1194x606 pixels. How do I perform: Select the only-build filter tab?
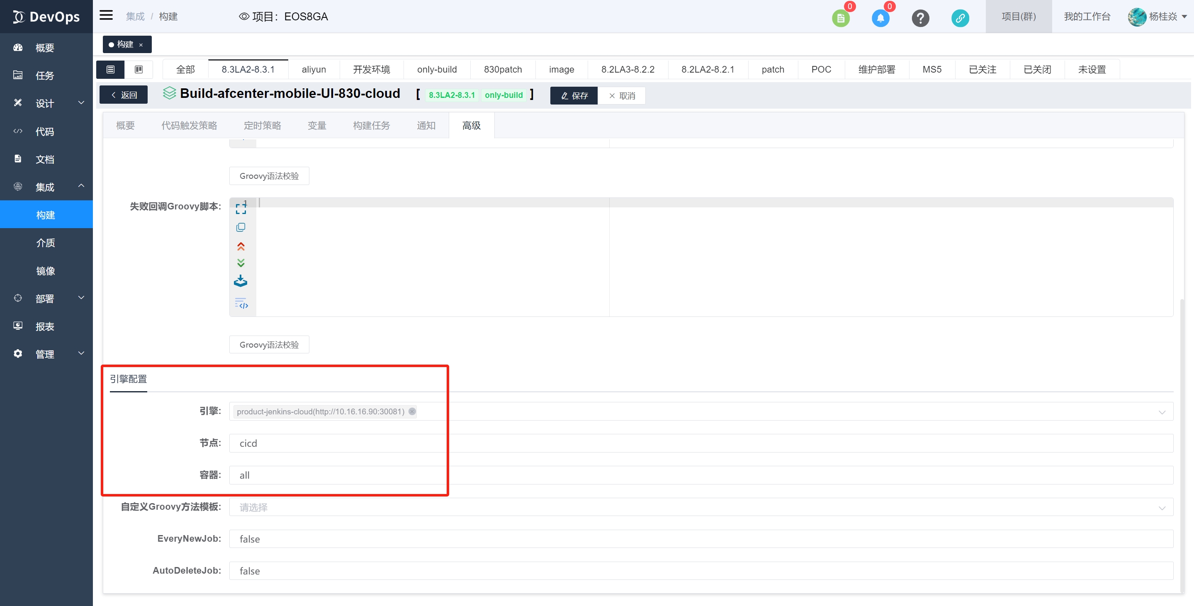[x=437, y=70]
